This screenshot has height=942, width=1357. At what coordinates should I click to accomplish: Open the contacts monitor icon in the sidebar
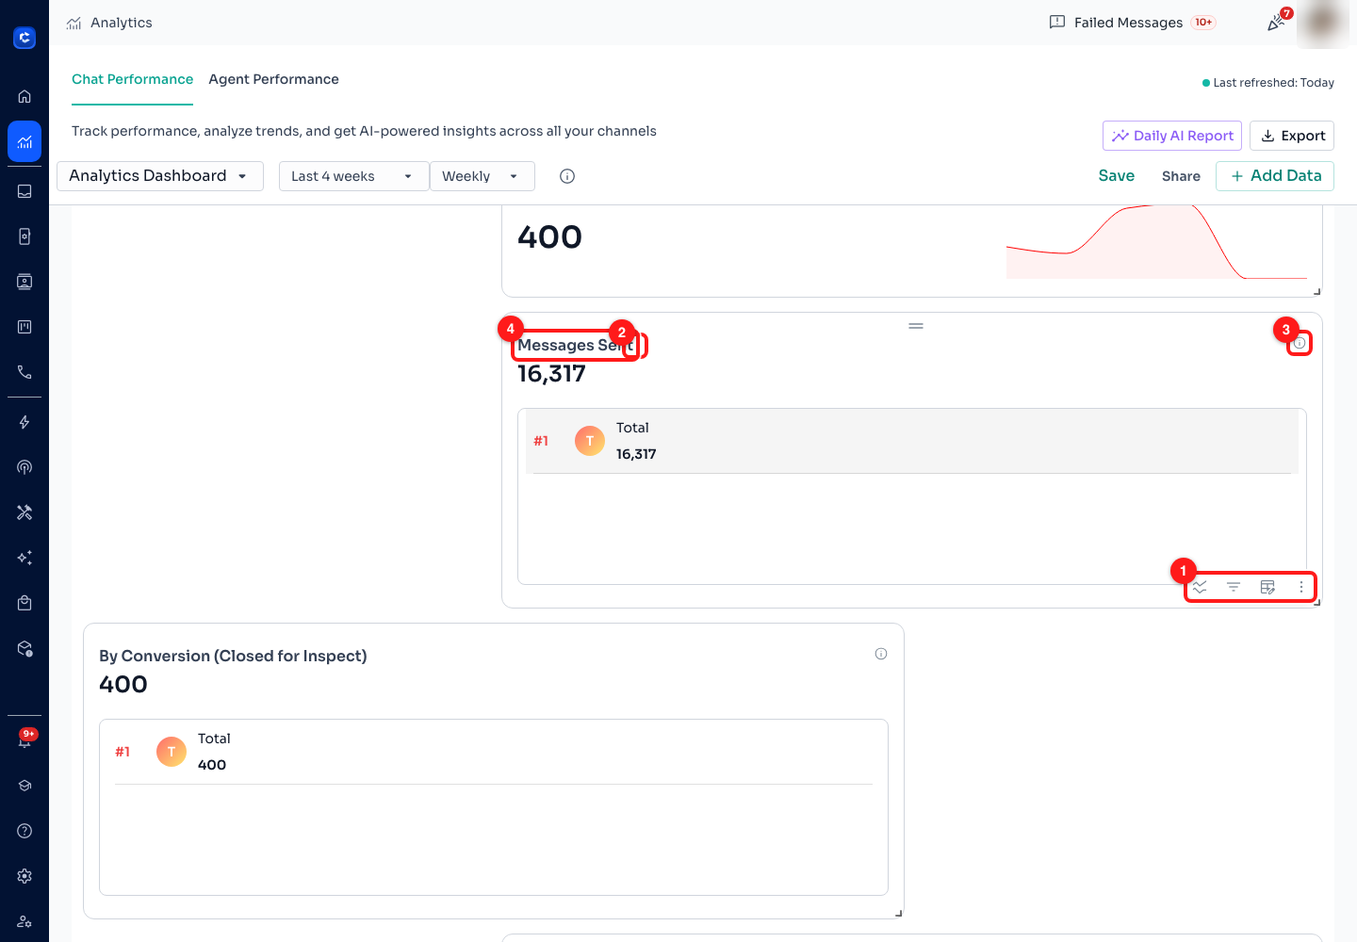25,282
